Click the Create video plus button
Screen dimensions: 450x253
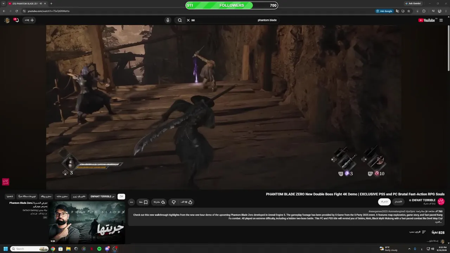click(29, 20)
